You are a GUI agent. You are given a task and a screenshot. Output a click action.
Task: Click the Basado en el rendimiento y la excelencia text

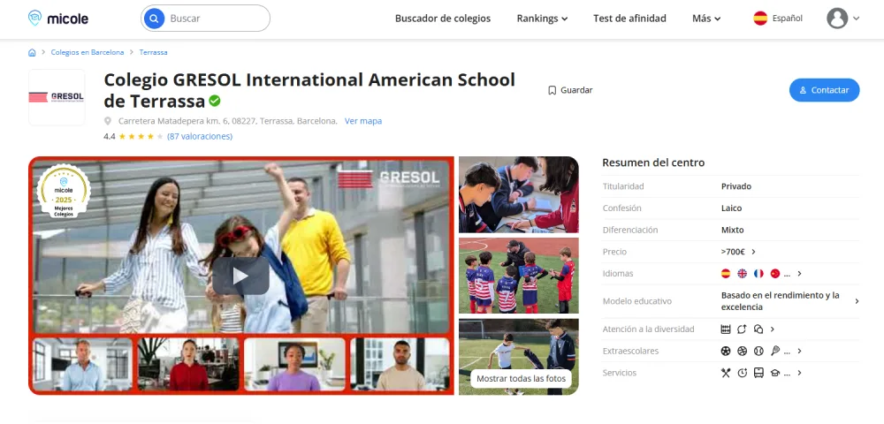781,301
